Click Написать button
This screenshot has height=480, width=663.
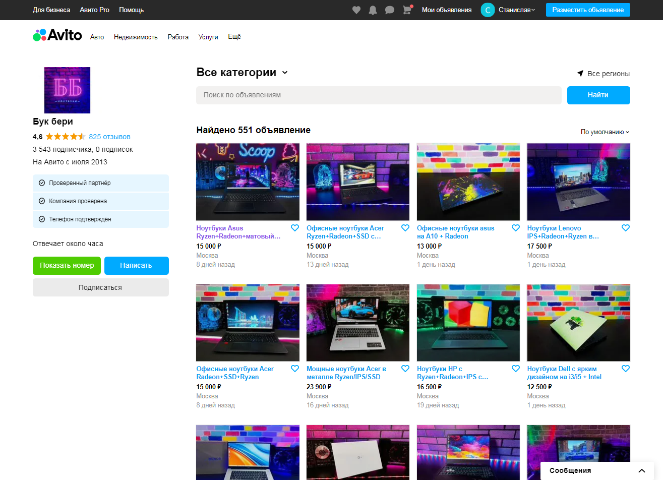[x=137, y=266]
